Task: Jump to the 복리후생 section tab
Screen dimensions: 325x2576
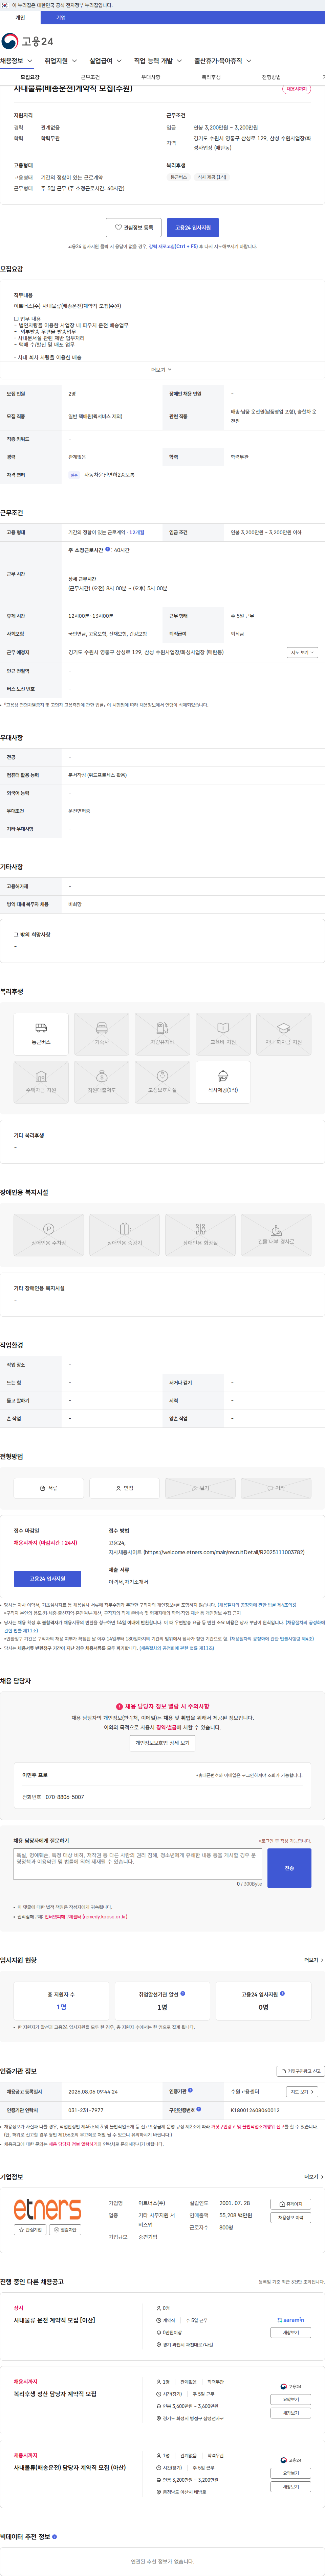Action: (211, 77)
